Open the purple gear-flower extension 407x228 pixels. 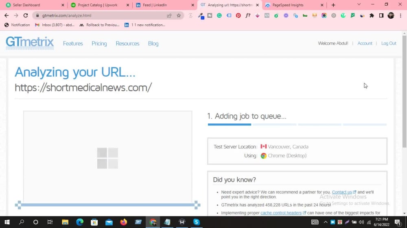(x=286, y=15)
